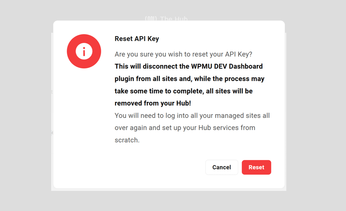
Task: Click the red Reset button
Action: click(256, 167)
